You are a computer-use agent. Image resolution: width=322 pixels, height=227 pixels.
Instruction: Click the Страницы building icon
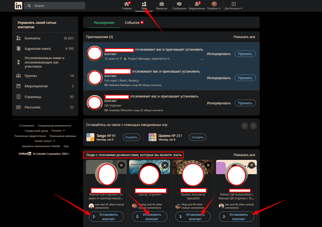(x=19, y=97)
